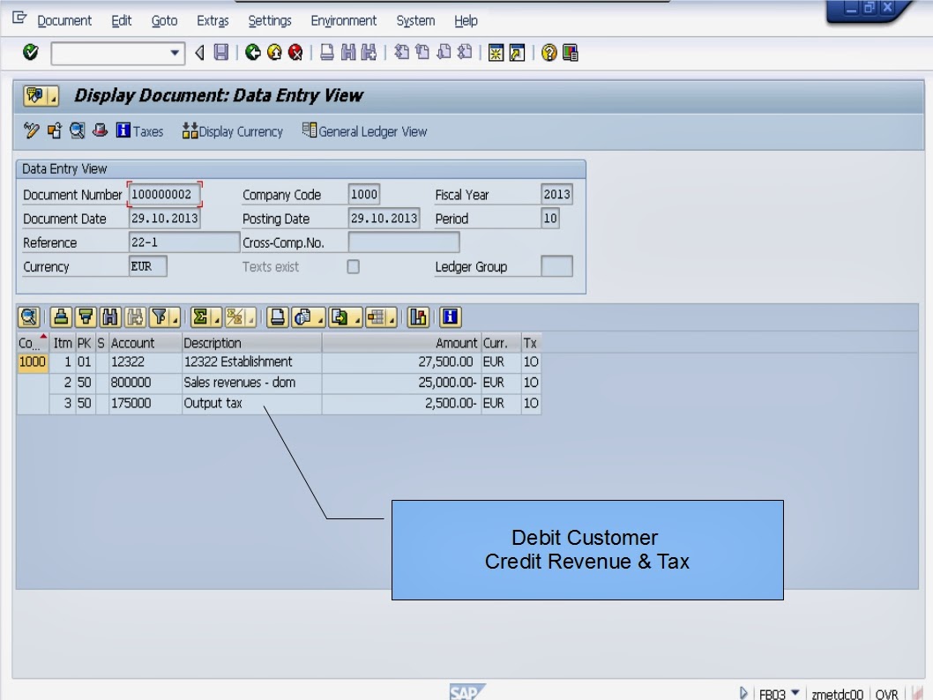Click the Services for Object icon beside title
933x700 pixels.
click(x=41, y=95)
